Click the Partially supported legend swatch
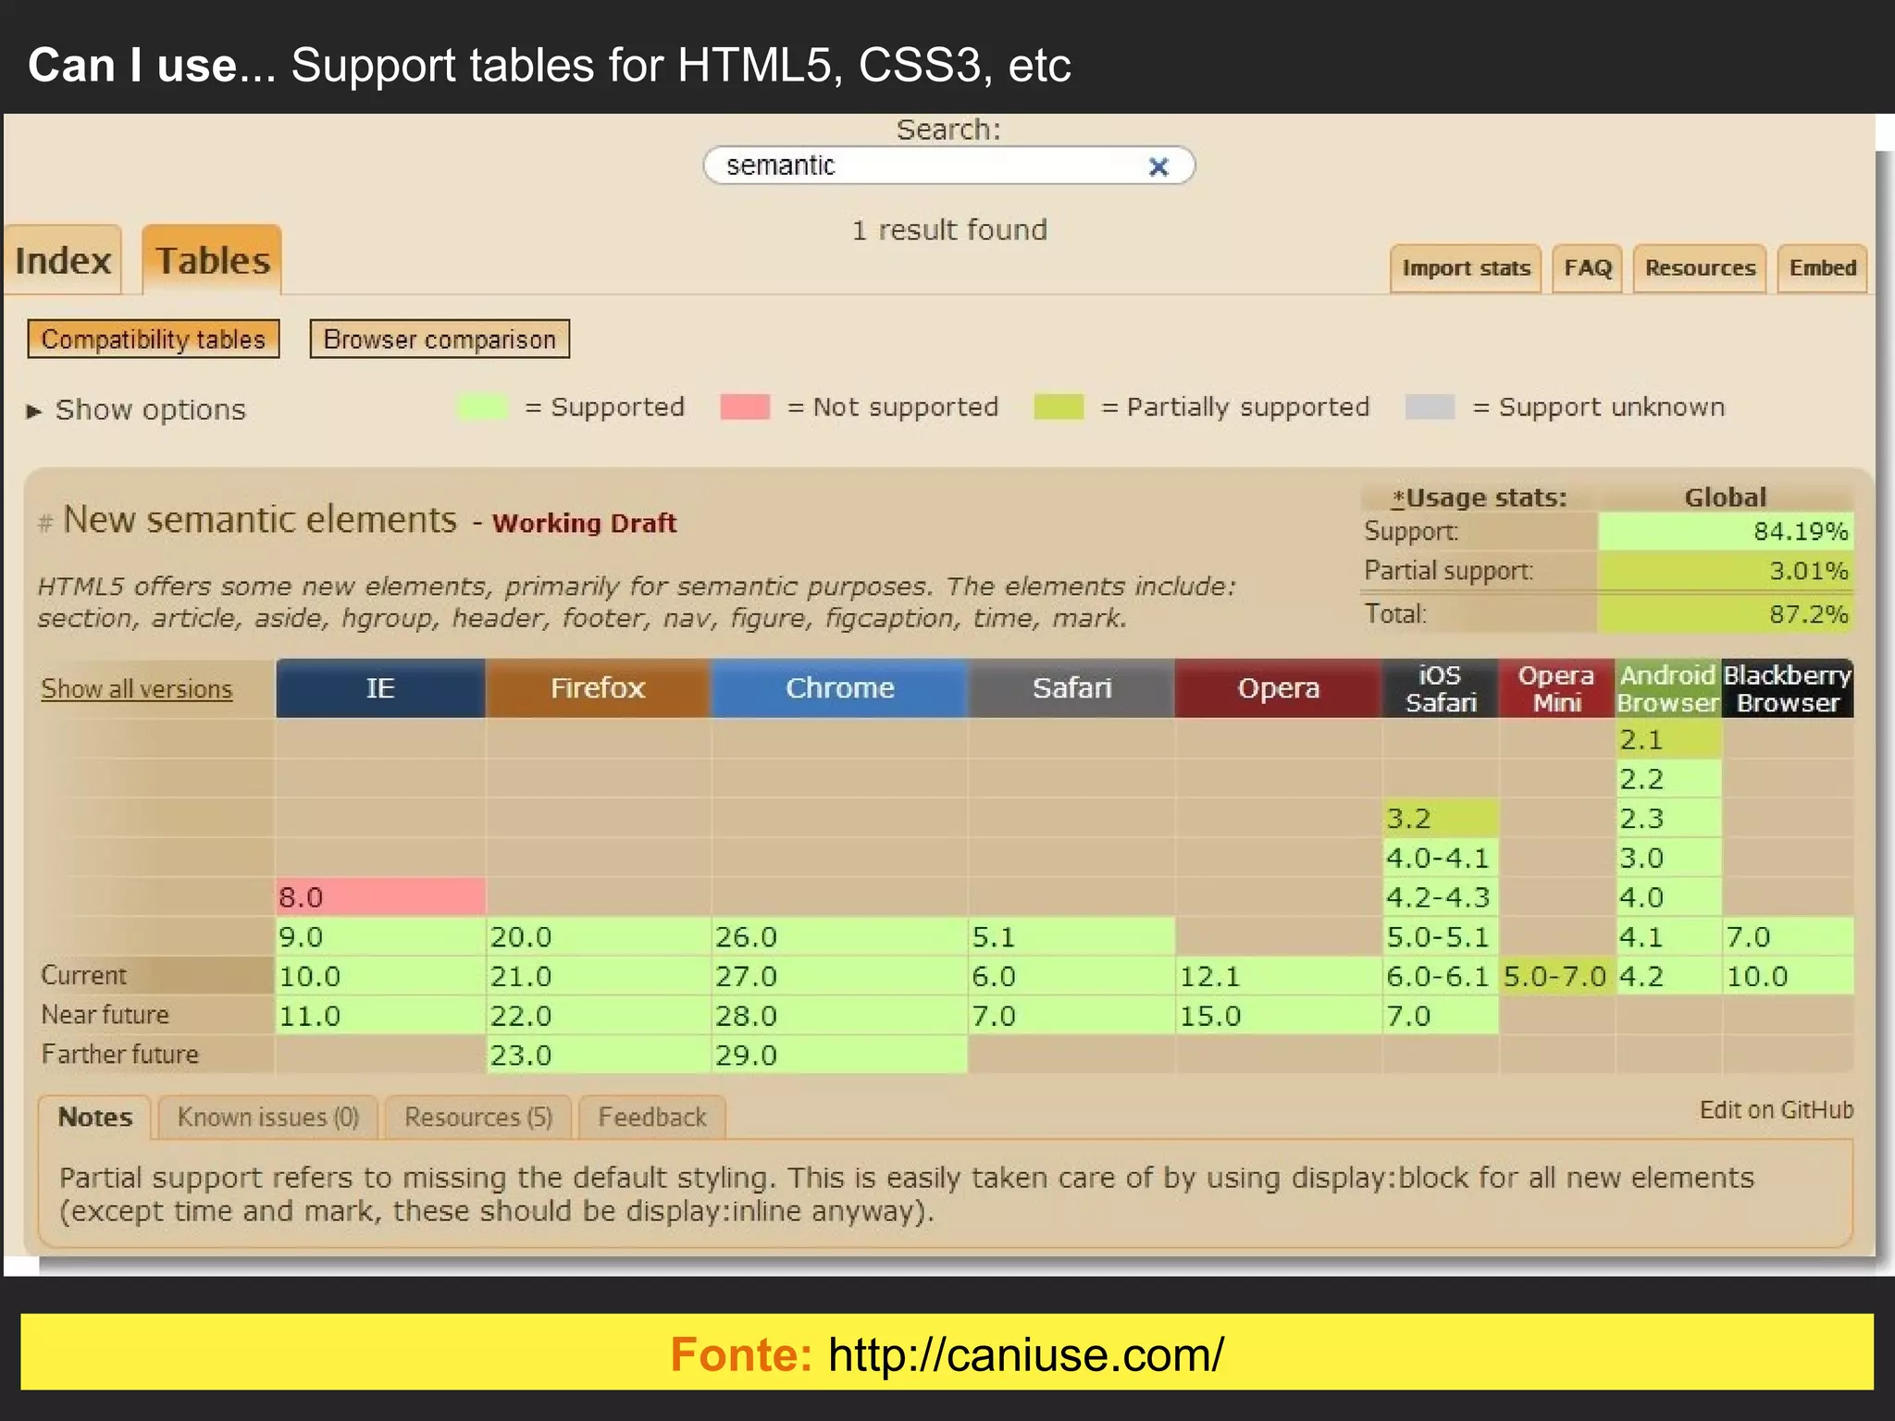Viewport: 1895px width, 1421px height. [1059, 407]
